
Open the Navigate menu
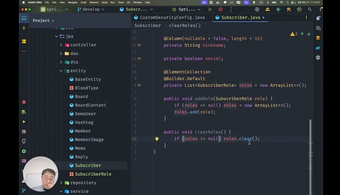point(73,2)
